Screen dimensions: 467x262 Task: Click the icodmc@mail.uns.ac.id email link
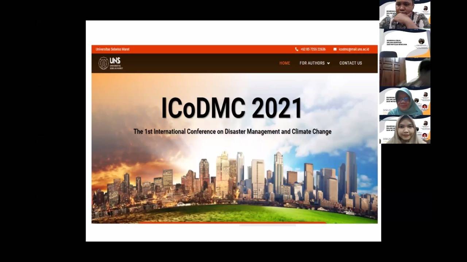[354, 49]
